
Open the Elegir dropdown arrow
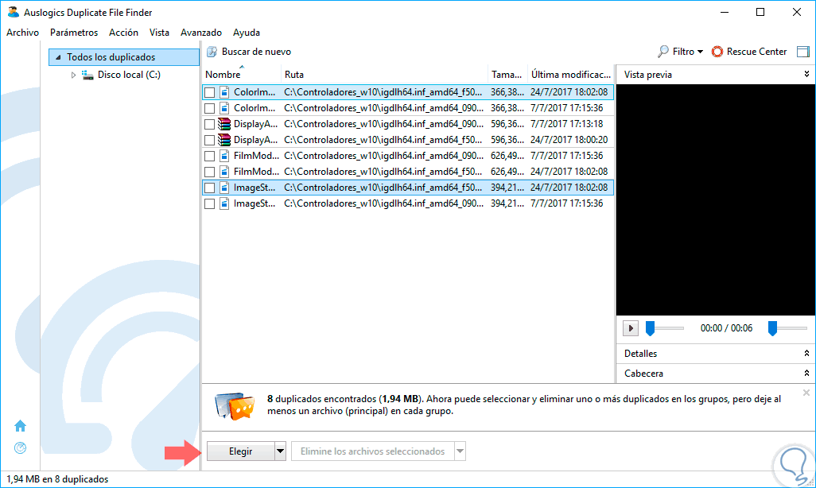point(280,451)
